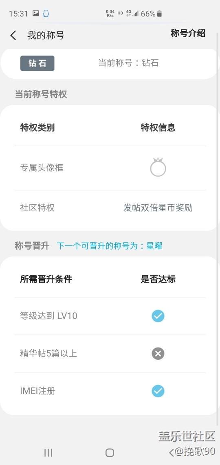Tap the 钻石 title badge
220x465 pixels.
tap(37, 63)
